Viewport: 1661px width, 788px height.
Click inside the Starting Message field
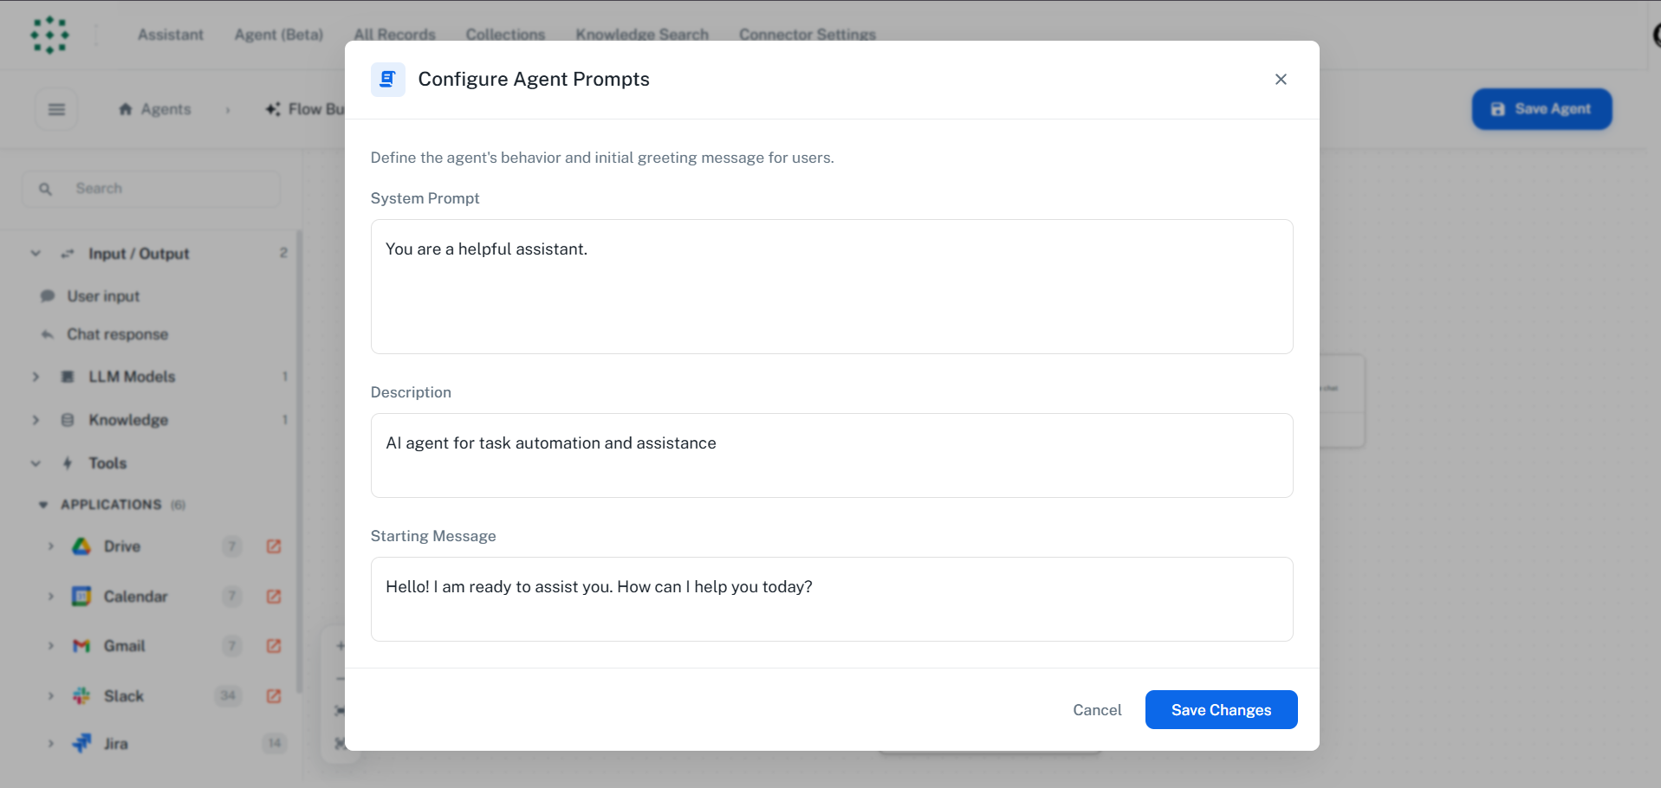[x=831, y=598]
